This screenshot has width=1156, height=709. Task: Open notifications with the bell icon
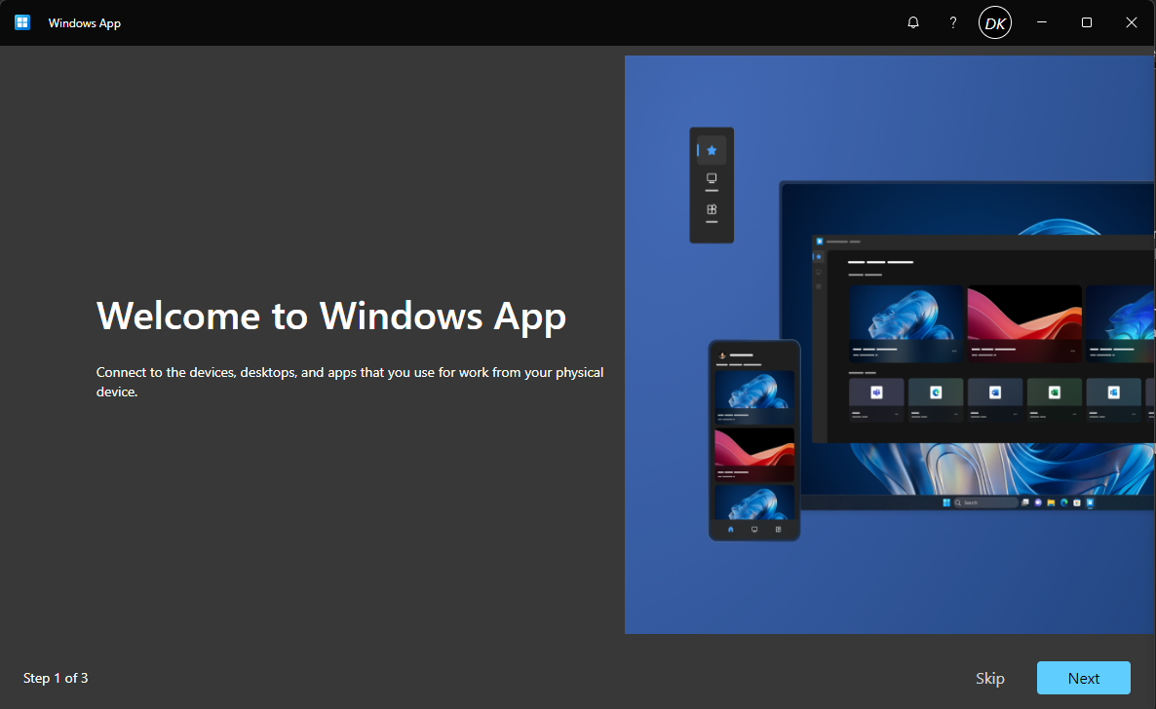[x=913, y=21]
